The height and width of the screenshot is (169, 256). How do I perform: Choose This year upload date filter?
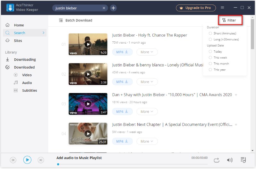coord(217,70)
